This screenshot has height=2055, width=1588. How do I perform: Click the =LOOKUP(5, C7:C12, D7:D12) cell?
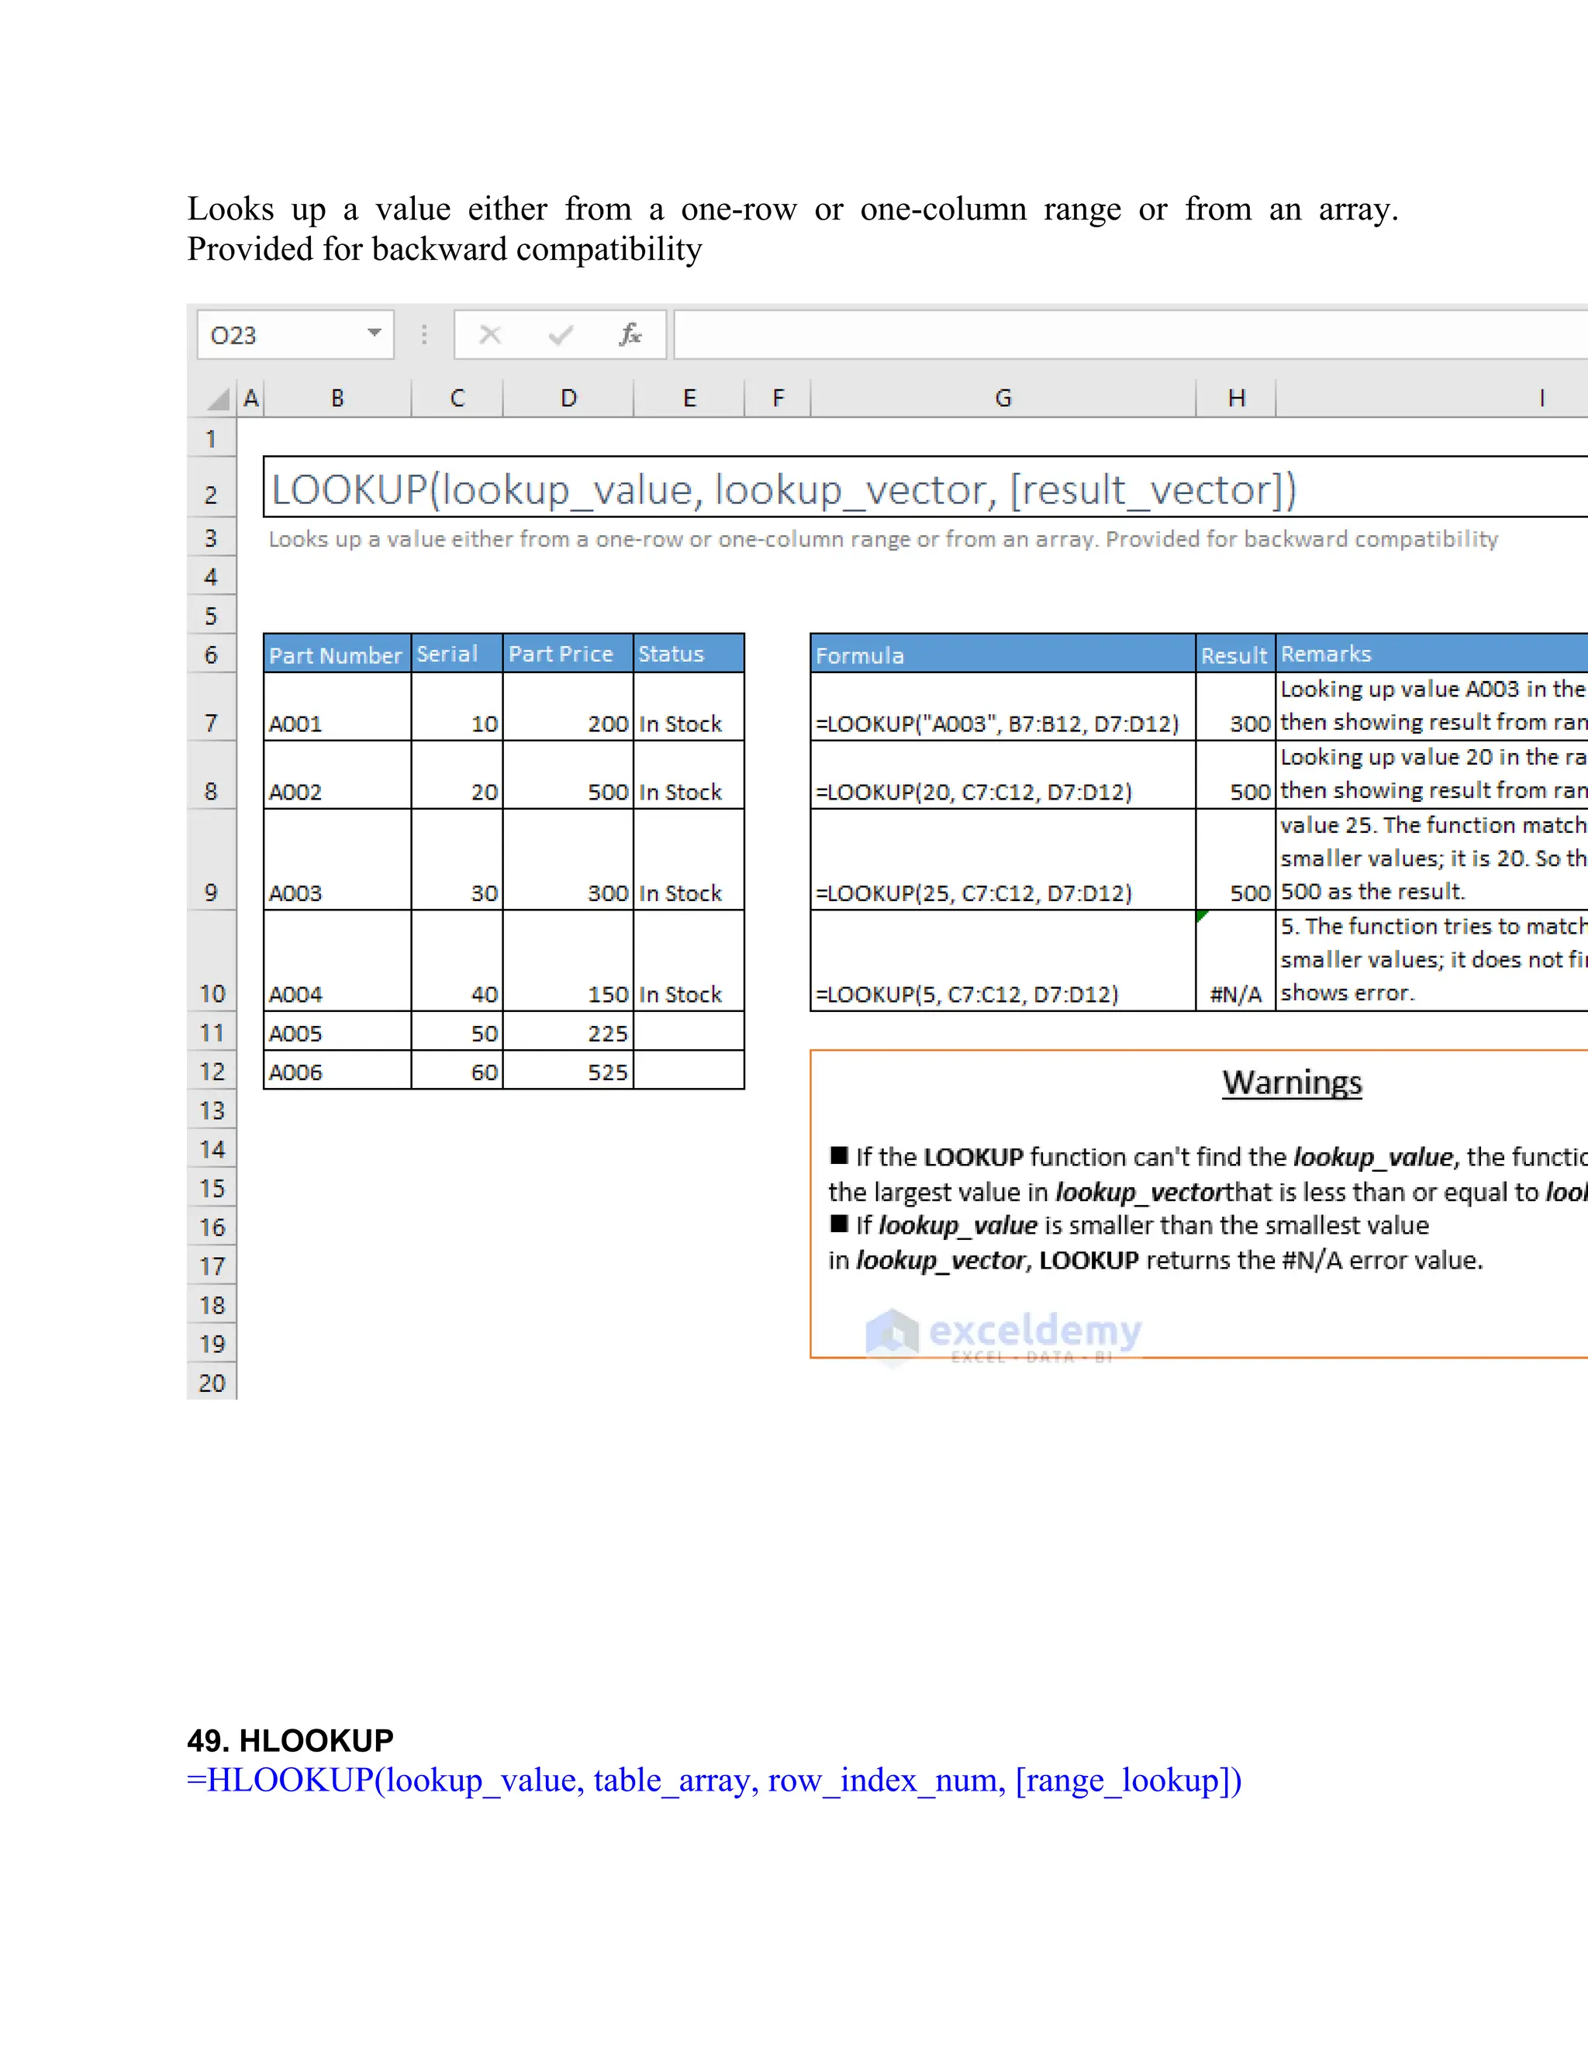(1003, 961)
